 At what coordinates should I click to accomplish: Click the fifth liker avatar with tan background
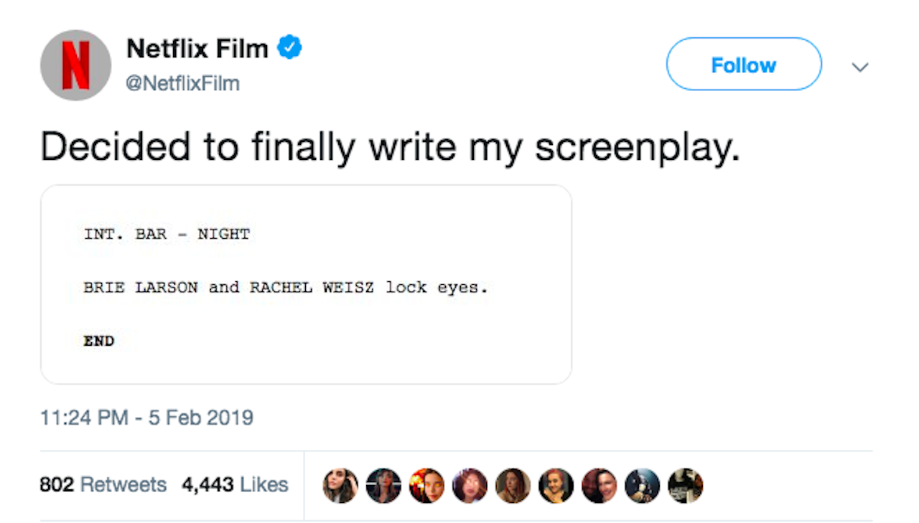(x=513, y=486)
